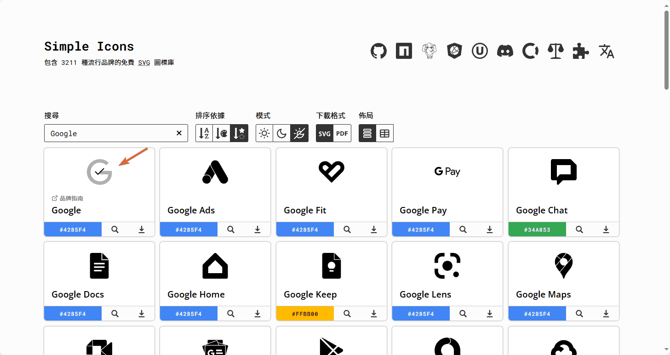Click the Google Lens logo graphic
670x355 pixels.
tap(447, 266)
